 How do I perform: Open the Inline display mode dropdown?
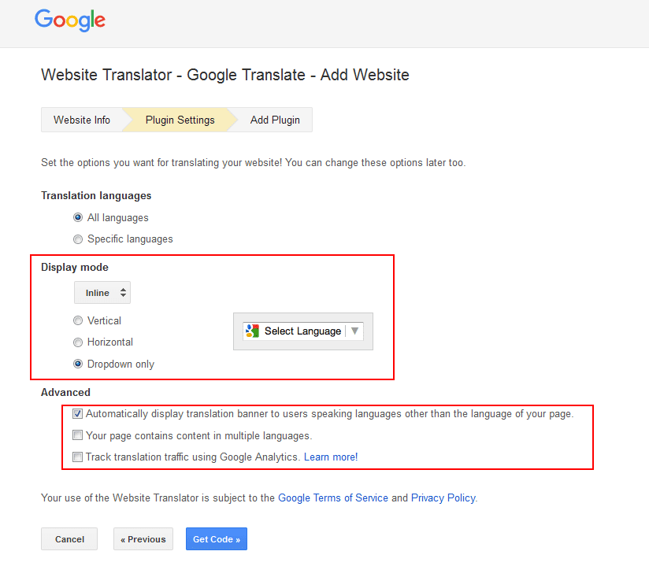pyautogui.click(x=102, y=292)
